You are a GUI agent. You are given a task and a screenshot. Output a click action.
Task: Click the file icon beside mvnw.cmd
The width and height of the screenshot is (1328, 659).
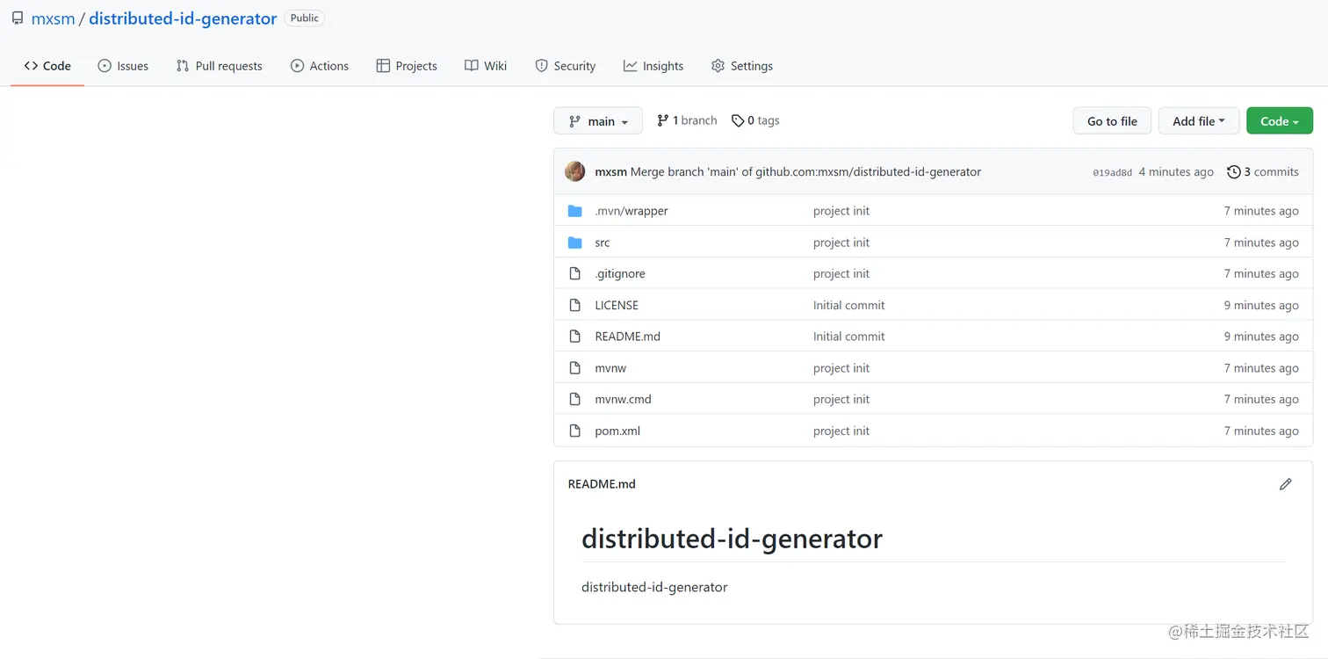coord(575,399)
